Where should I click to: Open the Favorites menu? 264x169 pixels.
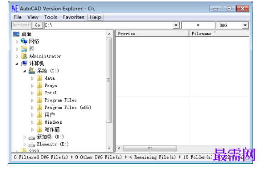click(74, 17)
